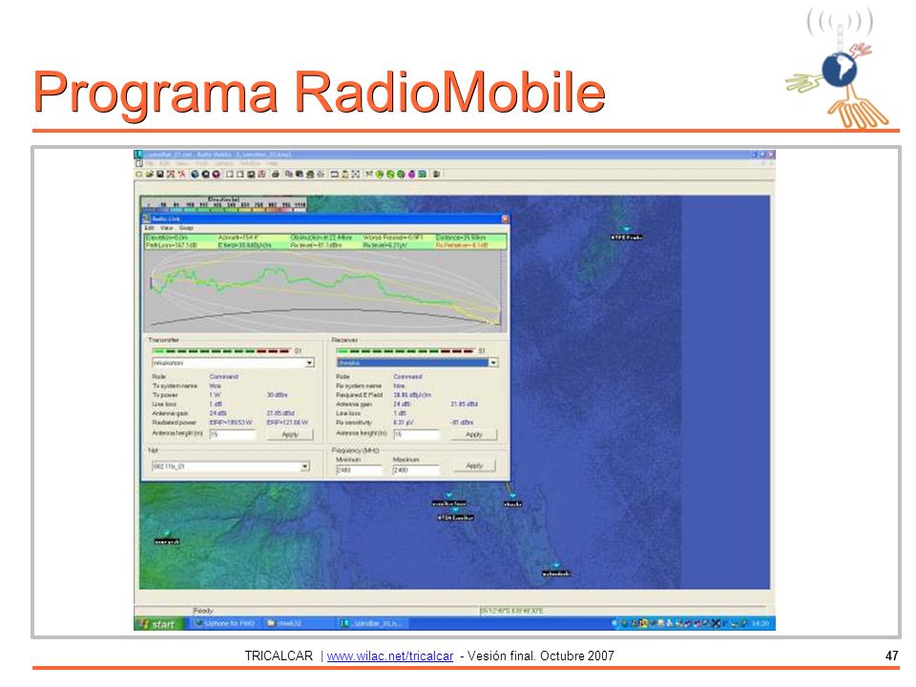
Task: Open the View menu in Radio Link
Action: click(167, 228)
